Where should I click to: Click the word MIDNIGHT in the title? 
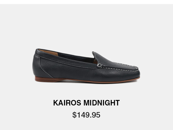point(101,103)
